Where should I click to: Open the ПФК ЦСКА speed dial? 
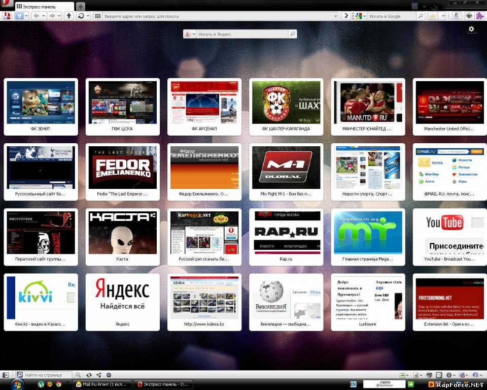122,107
